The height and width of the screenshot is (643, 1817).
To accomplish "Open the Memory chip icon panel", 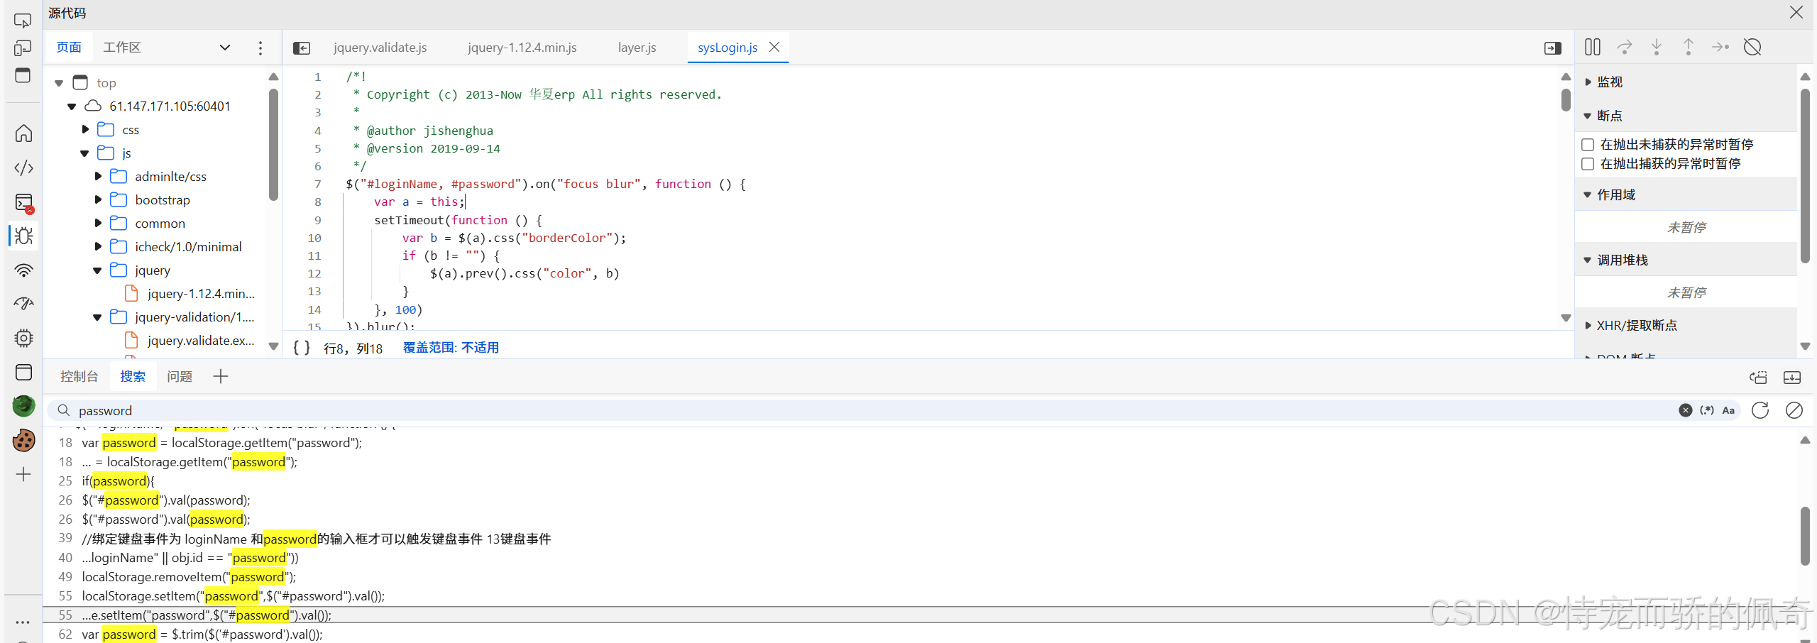I will tap(23, 338).
